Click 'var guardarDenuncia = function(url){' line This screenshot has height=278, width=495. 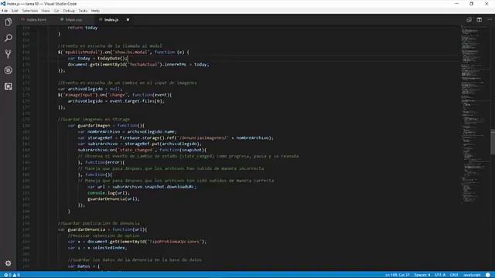tap(103, 229)
